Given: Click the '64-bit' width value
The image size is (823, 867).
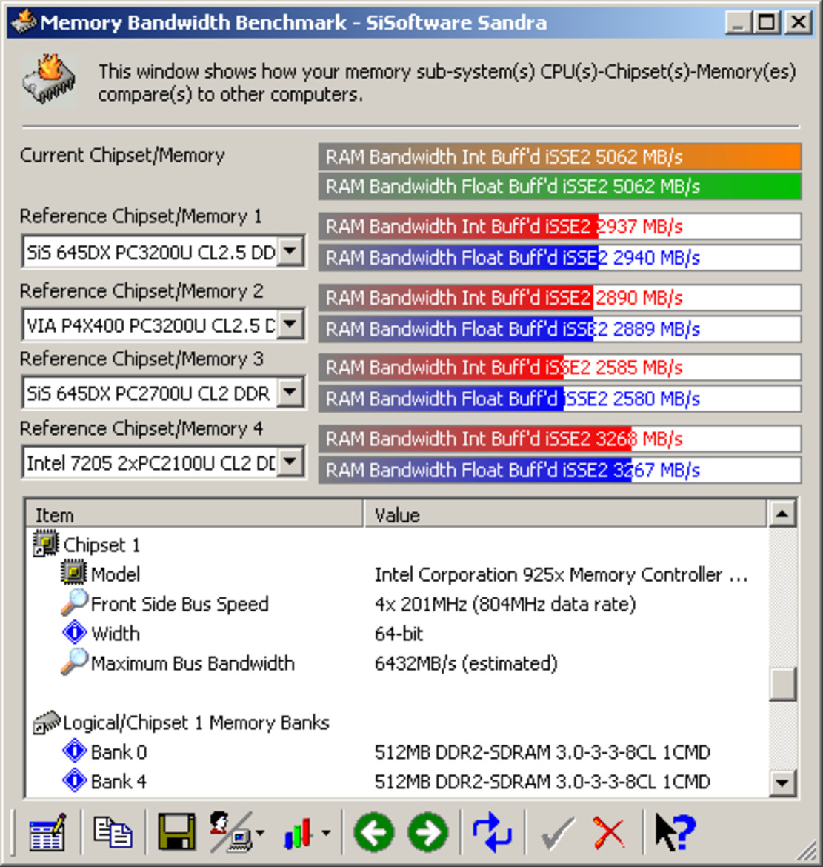Looking at the screenshot, I should pos(399,633).
